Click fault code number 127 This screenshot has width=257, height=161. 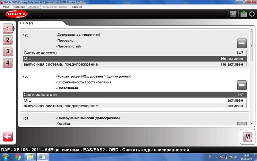pyautogui.click(x=26, y=119)
